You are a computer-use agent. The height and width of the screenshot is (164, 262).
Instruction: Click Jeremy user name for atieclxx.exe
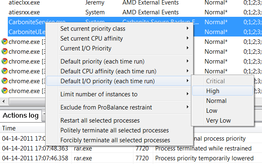(x=95, y=3)
